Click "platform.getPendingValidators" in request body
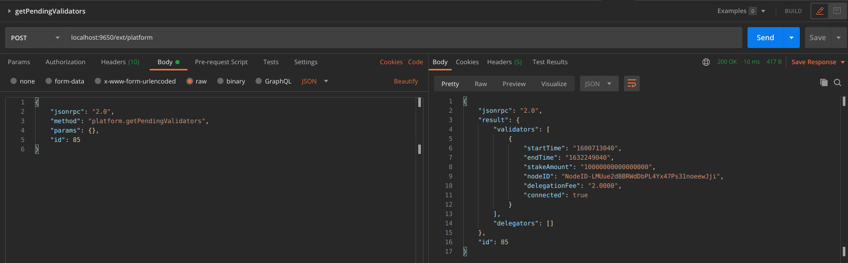The height and width of the screenshot is (263, 848). (147, 121)
